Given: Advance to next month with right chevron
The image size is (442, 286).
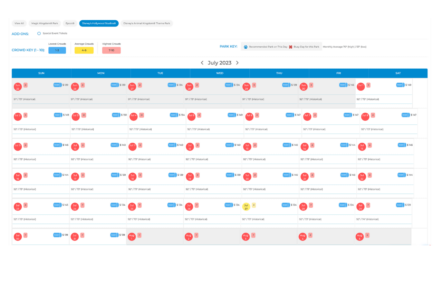Looking at the screenshot, I should click(237, 63).
